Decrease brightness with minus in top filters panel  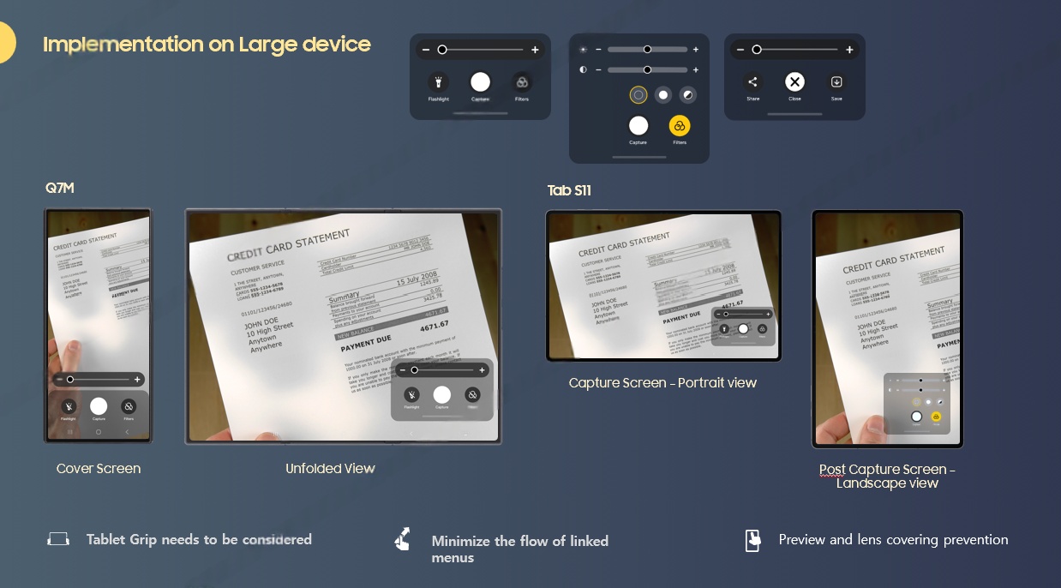pos(598,49)
